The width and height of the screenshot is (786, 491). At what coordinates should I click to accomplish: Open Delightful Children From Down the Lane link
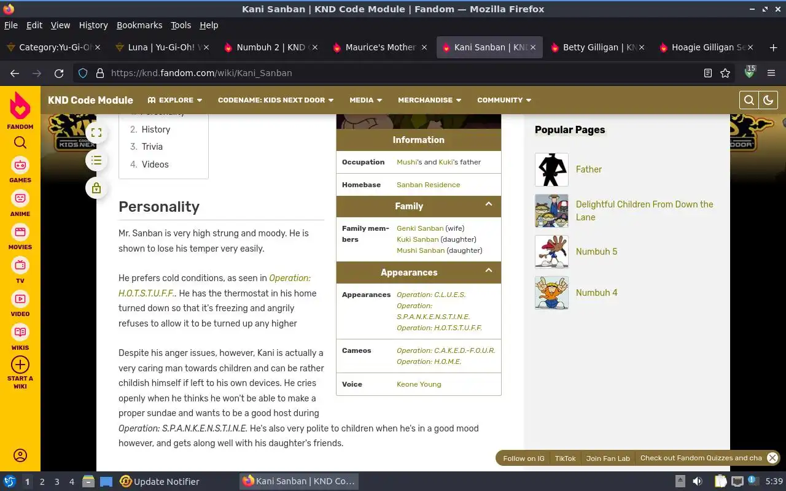point(644,211)
